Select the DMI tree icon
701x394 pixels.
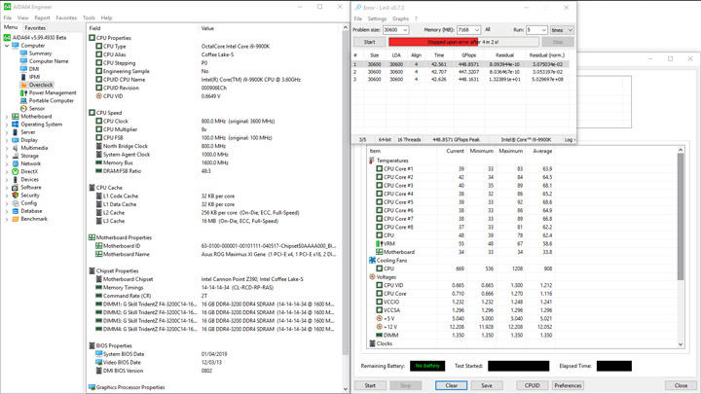[x=23, y=69]
